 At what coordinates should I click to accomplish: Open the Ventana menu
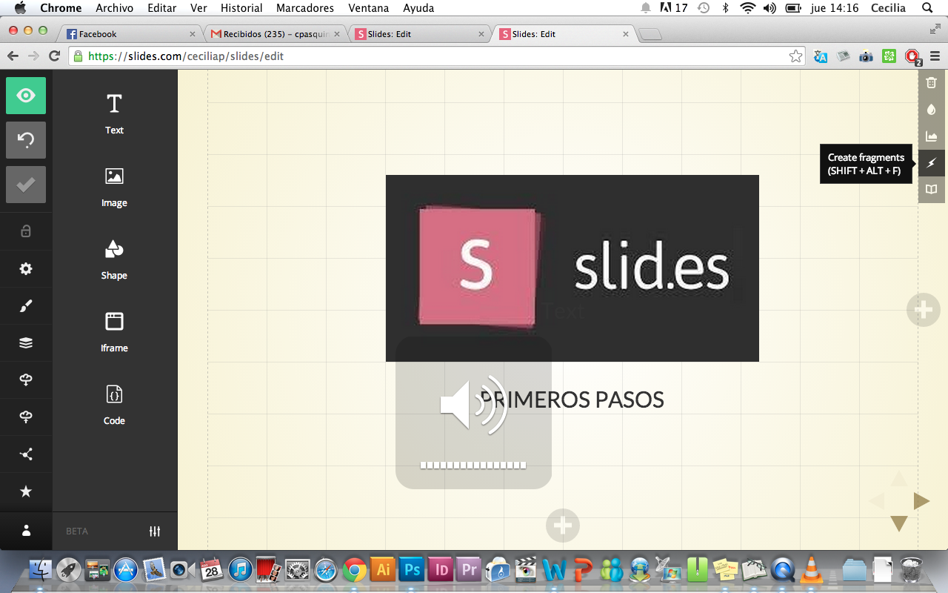click(x=369, y=8)
